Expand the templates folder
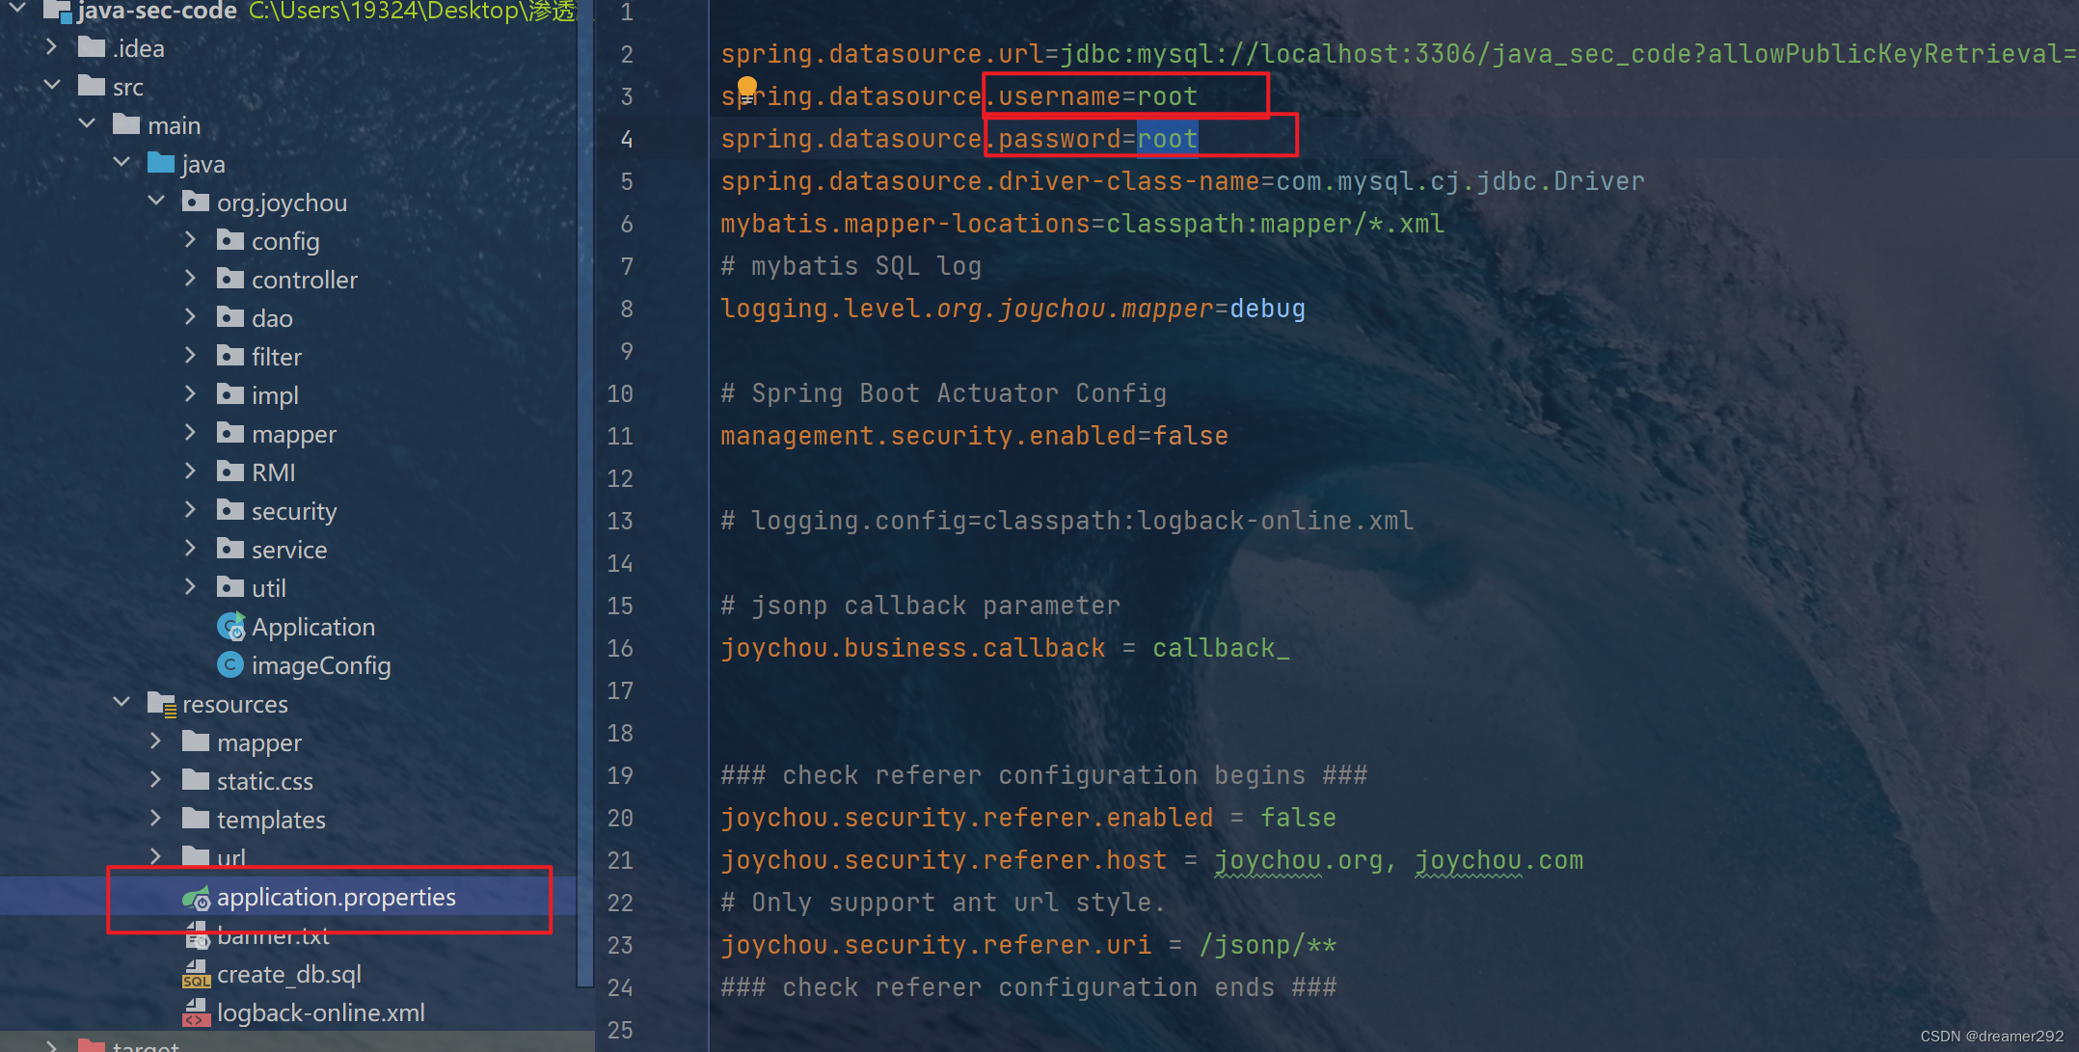The height and width of the screenshot is (1052, 2079). point(155,819)
